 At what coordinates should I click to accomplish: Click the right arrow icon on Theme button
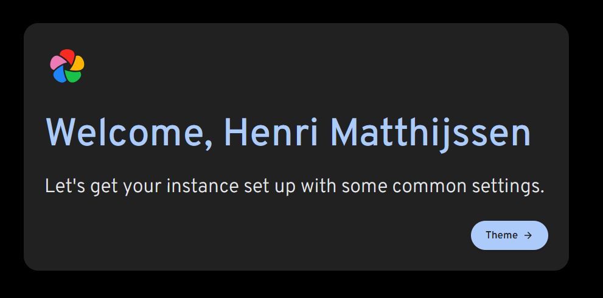coord(528,235)
